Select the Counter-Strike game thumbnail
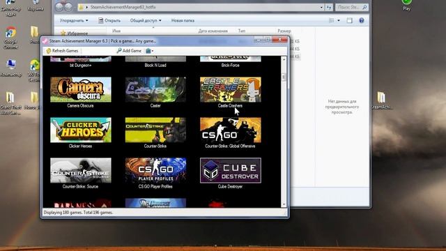 tap(155, 130)
